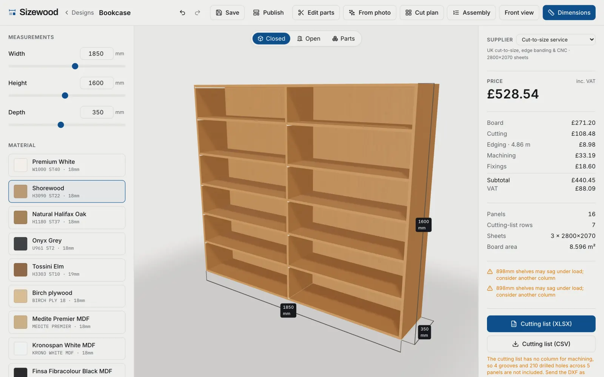Select the Open view tab

[309, 38]
